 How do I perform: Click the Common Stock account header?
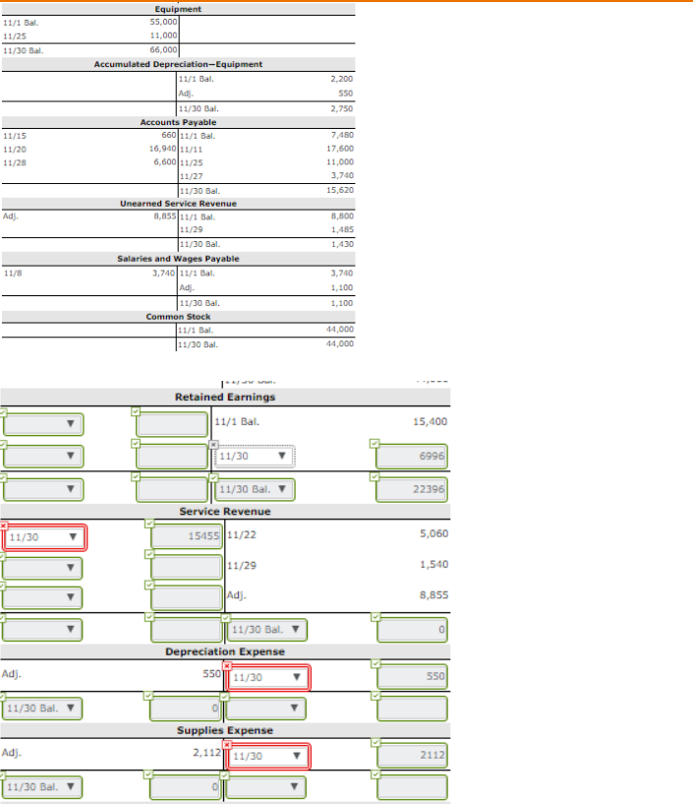click(178, 316)
